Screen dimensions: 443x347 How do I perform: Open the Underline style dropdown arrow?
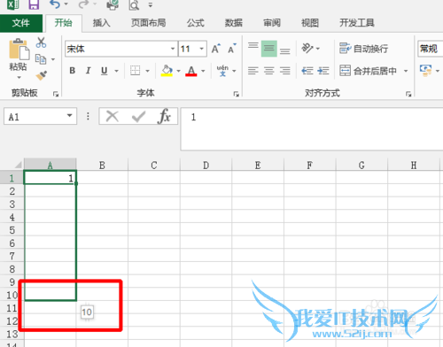117,71
